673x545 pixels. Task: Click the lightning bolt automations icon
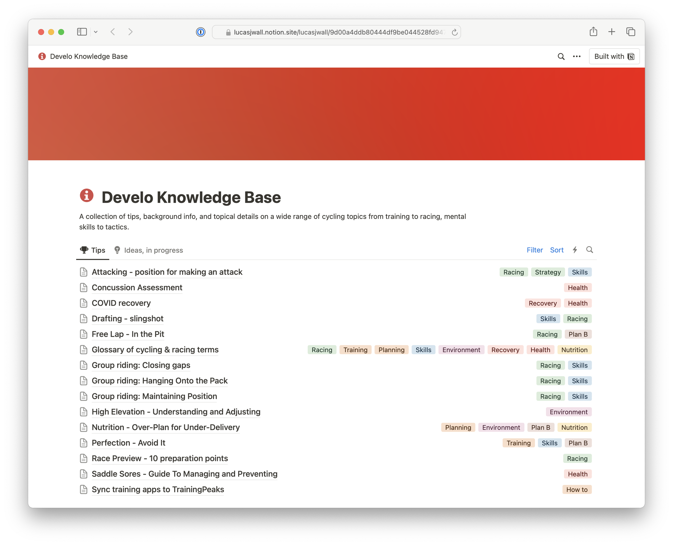(x=575, y=250)
